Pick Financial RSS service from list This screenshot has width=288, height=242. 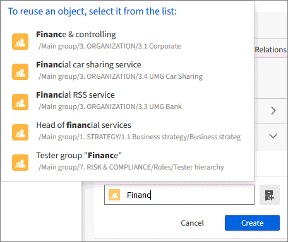(128, 101)
